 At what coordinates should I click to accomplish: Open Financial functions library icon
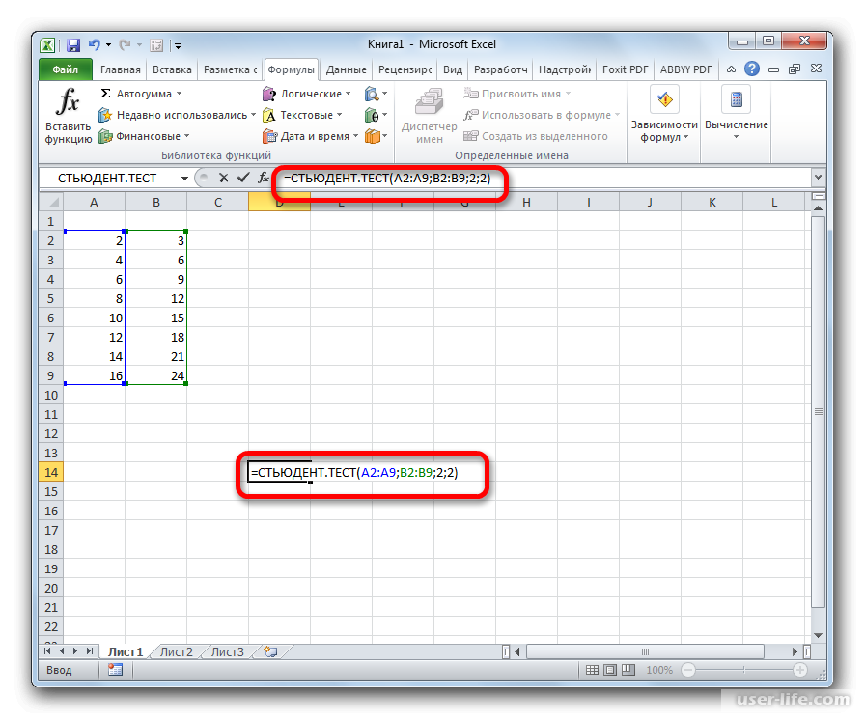105,136
